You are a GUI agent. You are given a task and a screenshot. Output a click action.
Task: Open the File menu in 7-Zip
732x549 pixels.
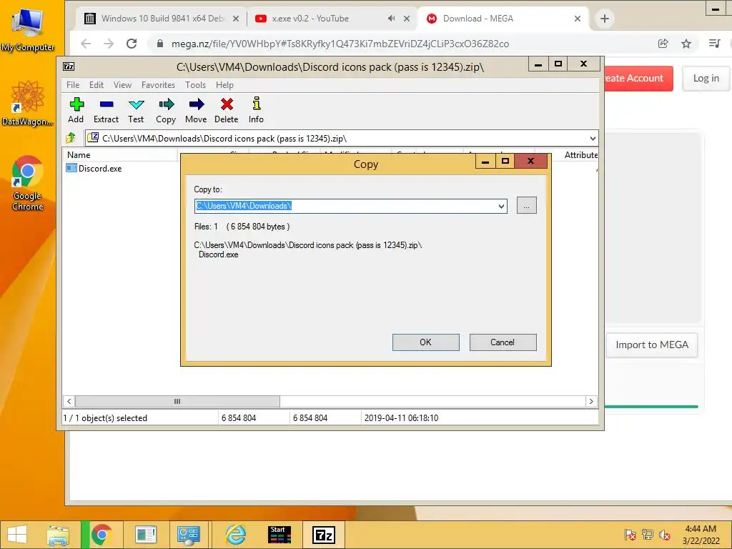[x=73, y=85]
